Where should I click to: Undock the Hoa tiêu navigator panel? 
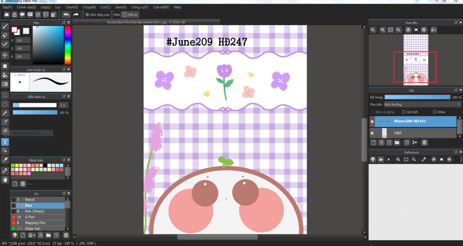click(456, 23)
